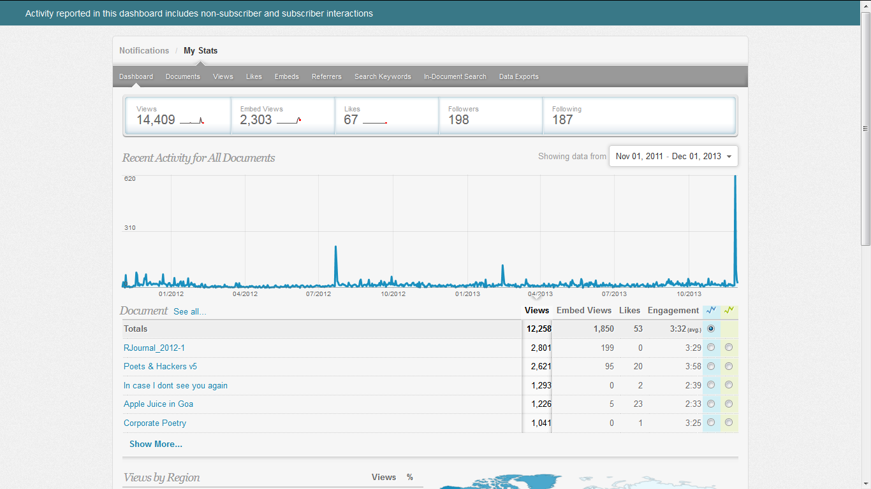Select green radio button for Corporate Poetry
This screenshot has height=489, width=871.
click(x=729, y=423)
